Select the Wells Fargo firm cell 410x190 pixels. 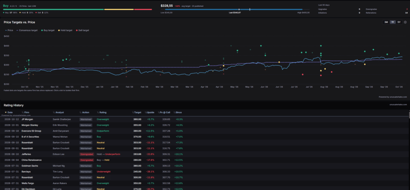[x=28, y=183]
